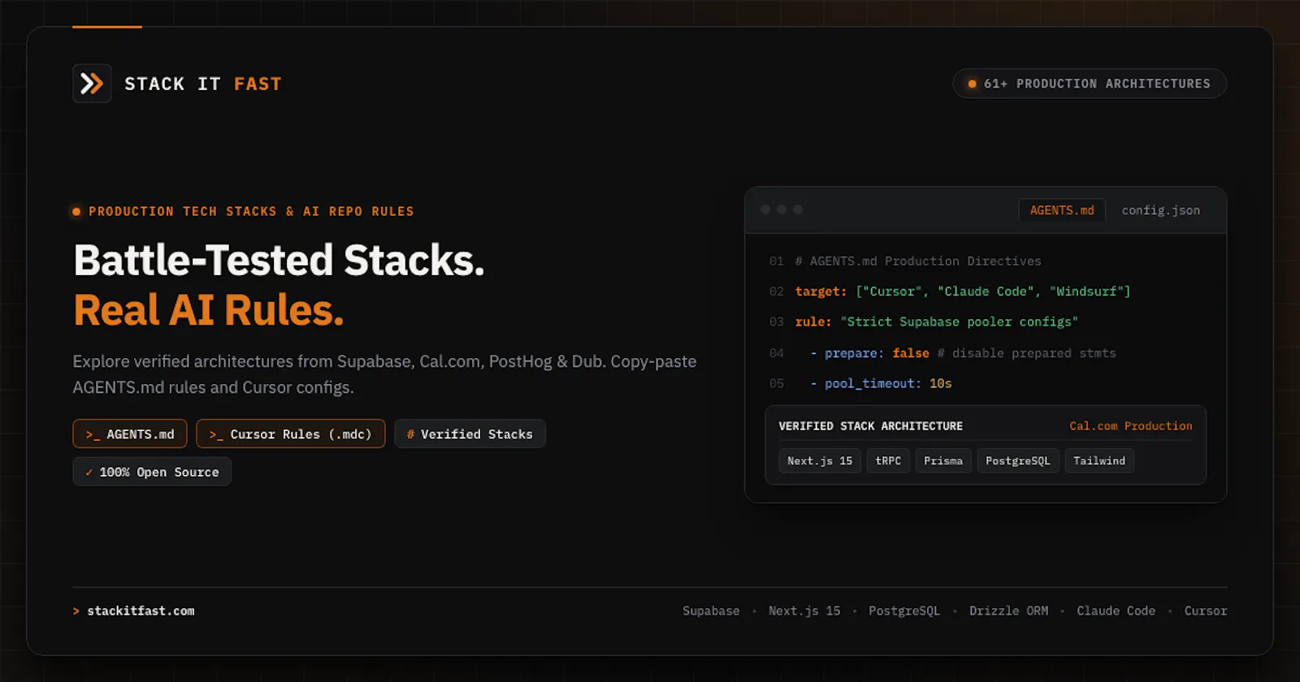
Task: Open the stackitfast.com link
Action: coord(141,611)
